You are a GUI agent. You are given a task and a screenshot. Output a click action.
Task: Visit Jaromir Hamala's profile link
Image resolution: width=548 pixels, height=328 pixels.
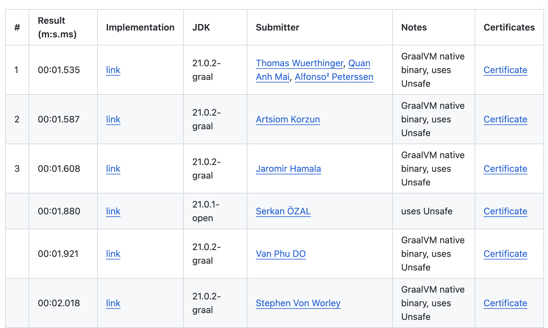point(288,169)
